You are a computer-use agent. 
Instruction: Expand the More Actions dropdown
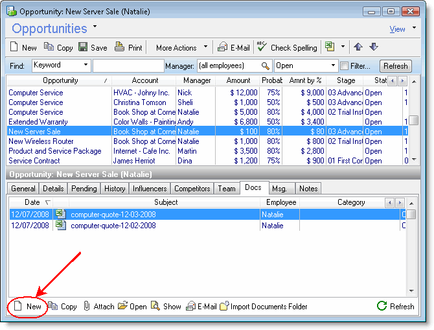click(x=205, y=47)
